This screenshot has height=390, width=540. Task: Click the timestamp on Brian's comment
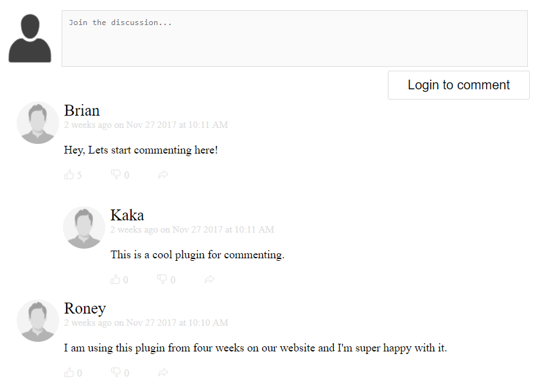coord(146,125)
